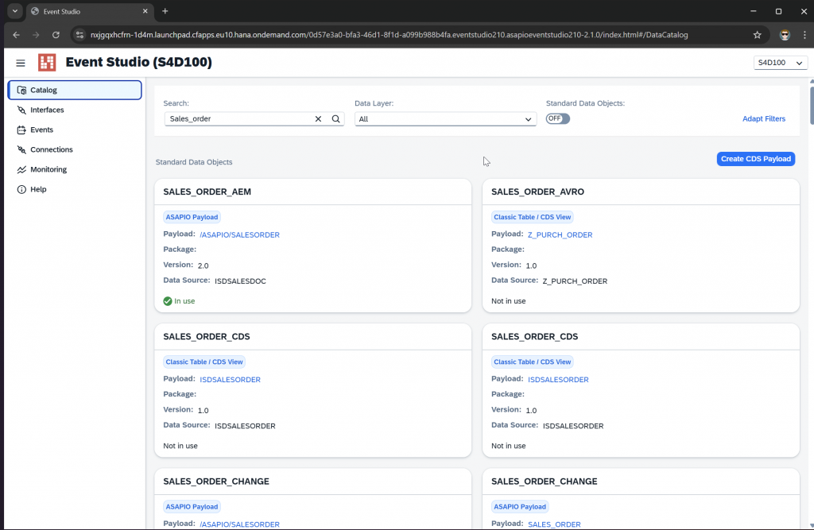Open the browser tab list chevron
This screenshot has width=814, height=530.
15,11
